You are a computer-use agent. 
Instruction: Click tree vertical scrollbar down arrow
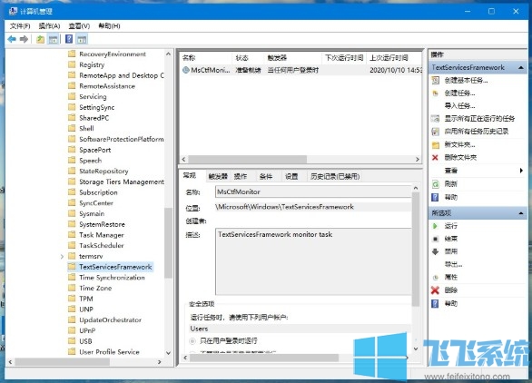coord(168,353)
